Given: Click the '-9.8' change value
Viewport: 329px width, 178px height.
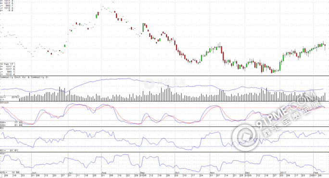Looking at the screenshot, I should point(10,10).
